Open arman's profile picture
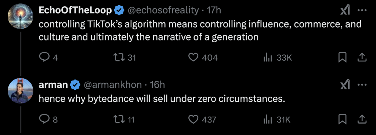 coord(21,90)
